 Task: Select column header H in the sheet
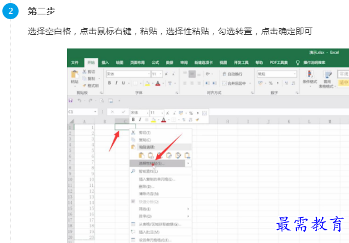coord(227,121)
